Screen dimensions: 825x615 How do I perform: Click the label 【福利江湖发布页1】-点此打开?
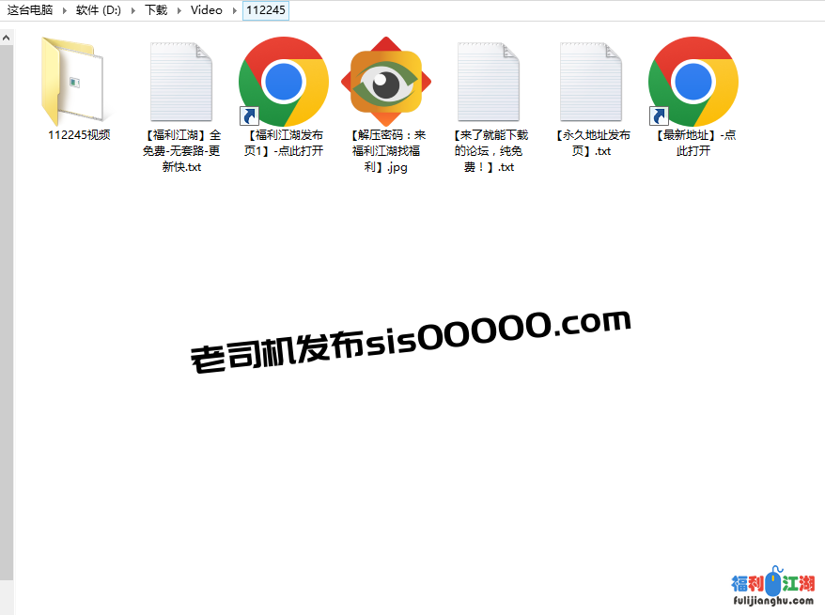click(x=284, y=143)
